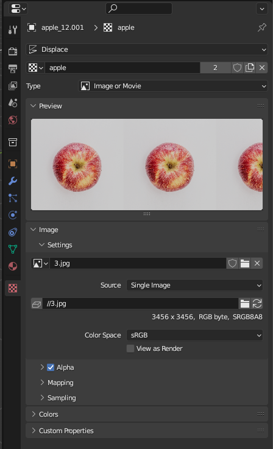Browse textures with the checker icon dropdown

[x=35, y=68]
